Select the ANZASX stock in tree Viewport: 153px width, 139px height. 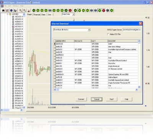19,51
